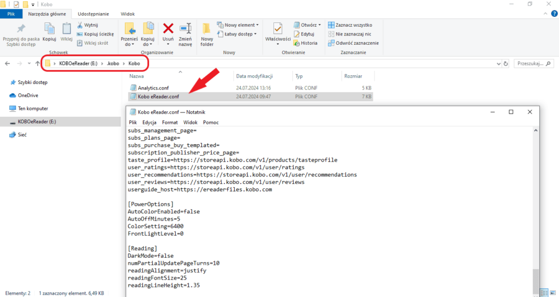This screenshot has height=297, width=559.
Task: Switch to large icons view in status bar
Action: 552,293
